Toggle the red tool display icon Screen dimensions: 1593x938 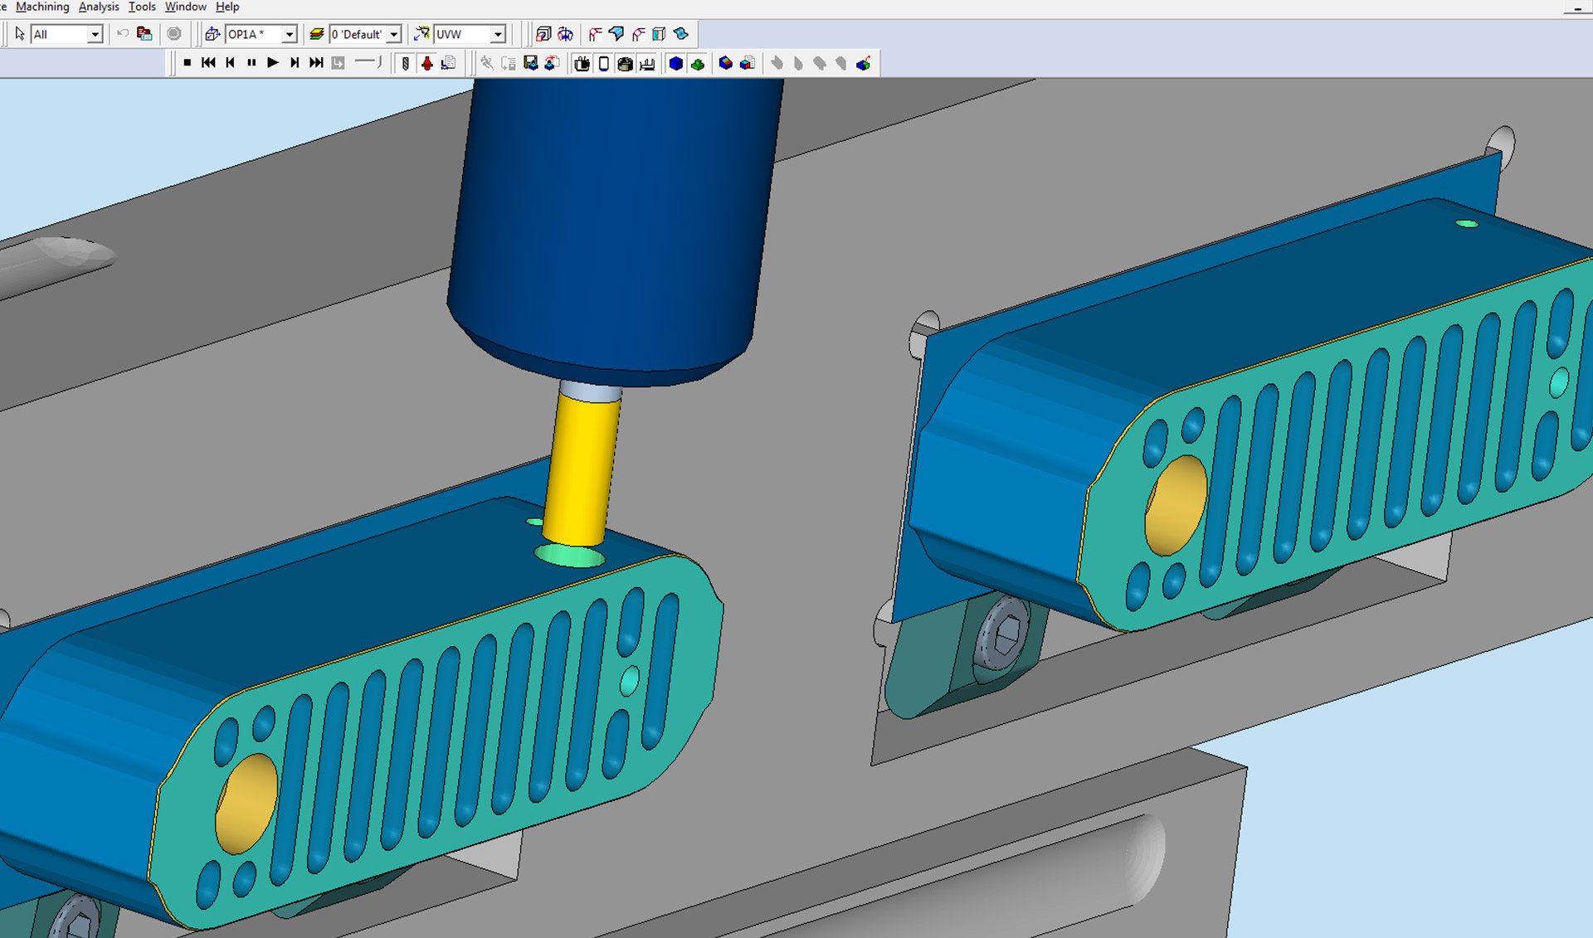pos(427,63)
